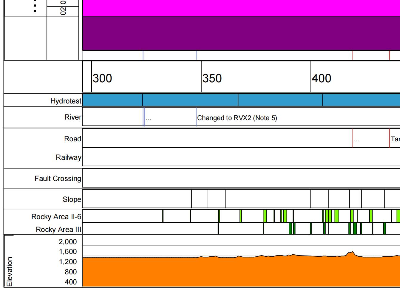400x288 pixels.
Task: Select the Rocky Area II-6 label
Action: click(x=56, y=217)
